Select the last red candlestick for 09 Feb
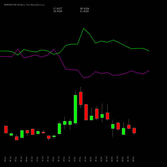Screen dimensions: 167x167 [x=134, y=131]
